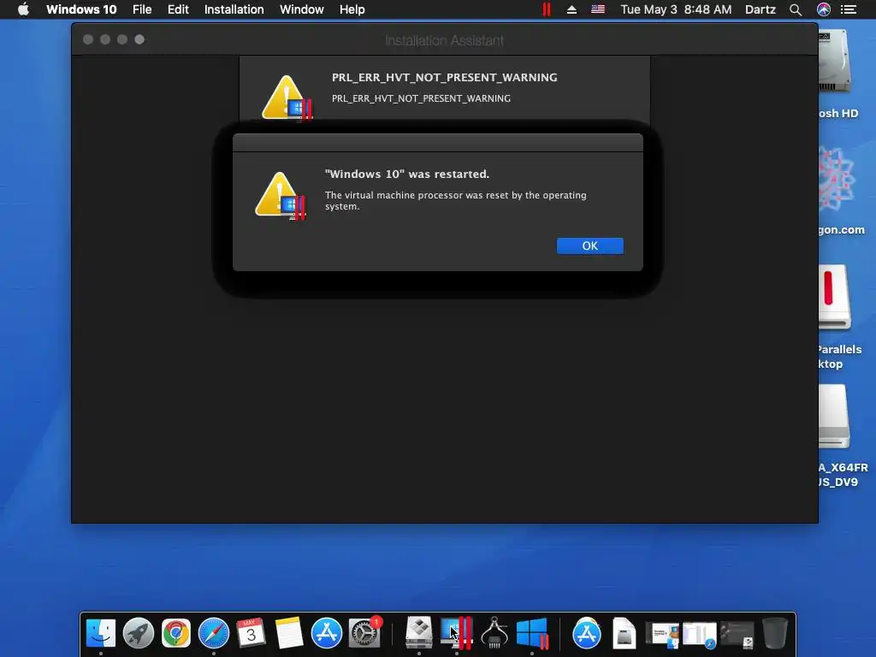Open the Windows 10 application menu
Viewport: 876px width, 657px height.
click(81, 9)
